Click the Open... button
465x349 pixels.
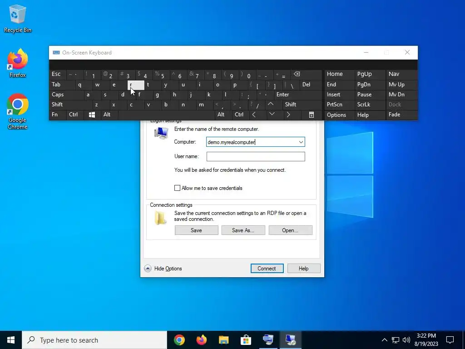pos(290,230)
